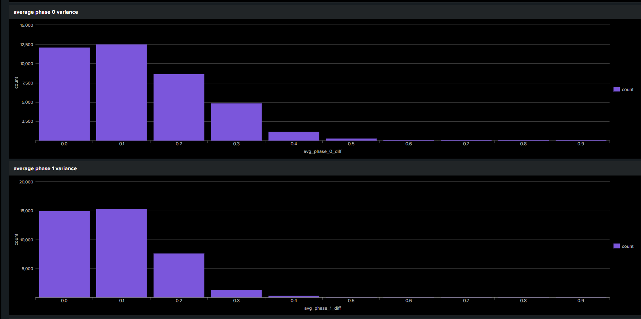Select the 0.3 bar in phase 1 chart

tap(236, 293)
